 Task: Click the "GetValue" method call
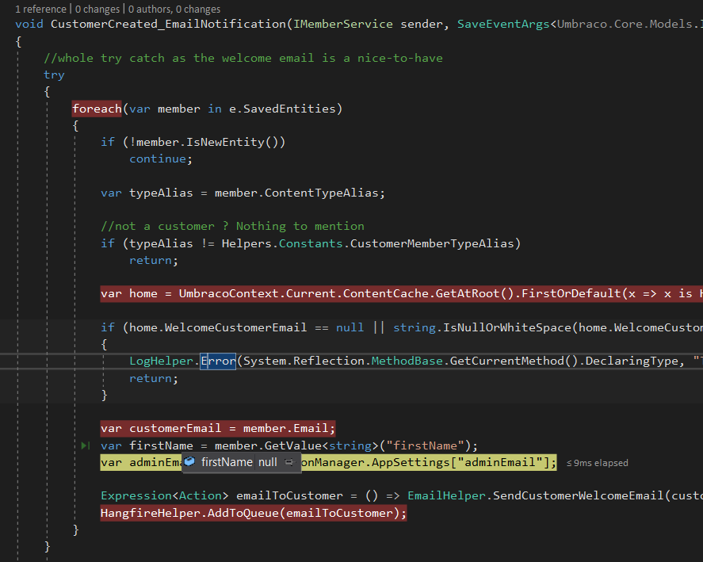coord(292,445)
